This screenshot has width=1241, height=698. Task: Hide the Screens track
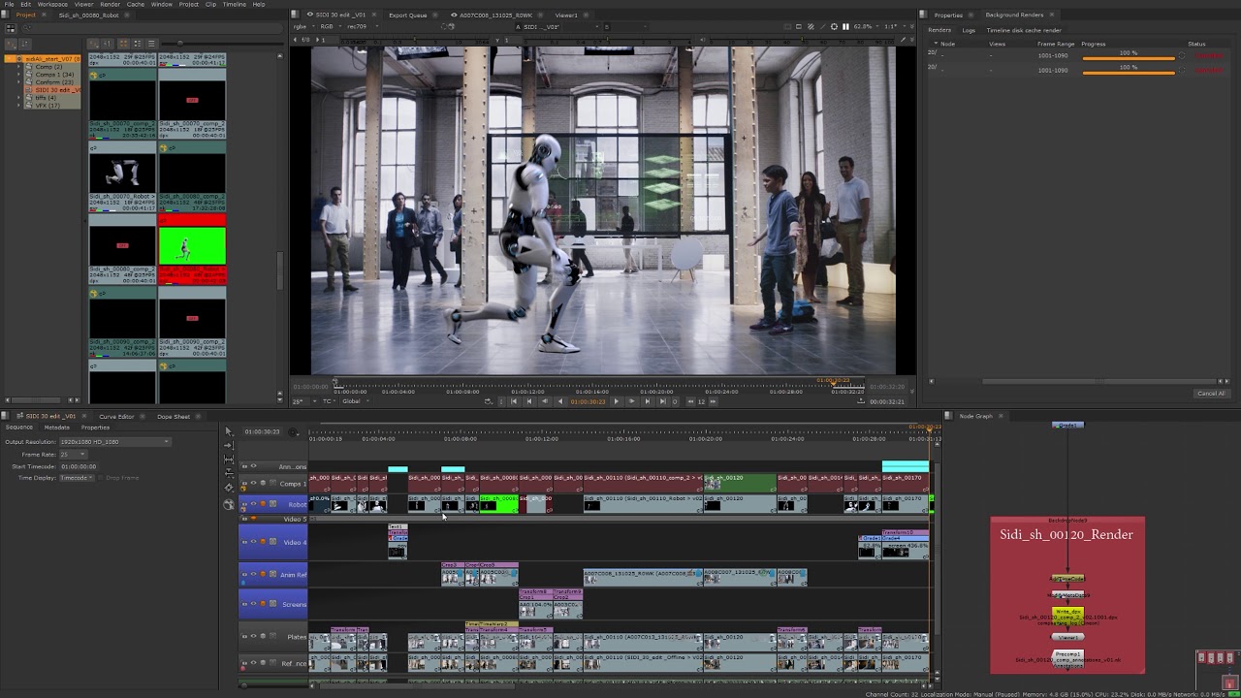(x=253, y=604)
